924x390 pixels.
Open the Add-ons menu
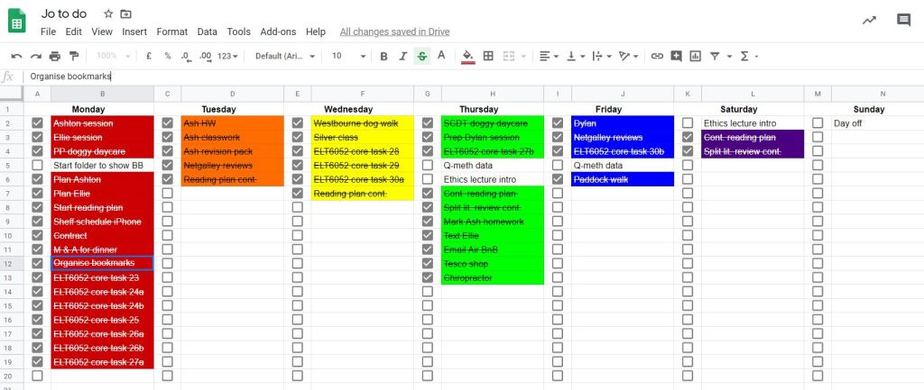tap(278, 32)
